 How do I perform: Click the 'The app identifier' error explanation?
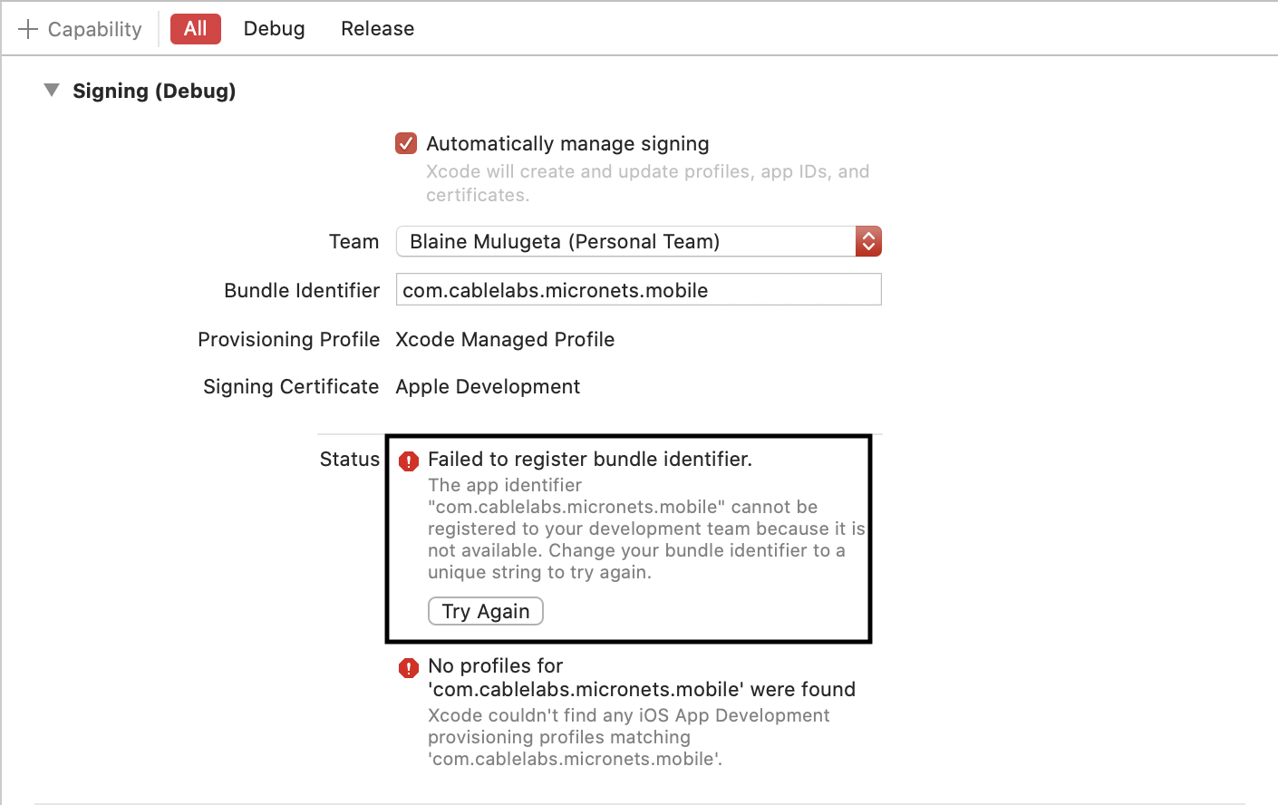point(646,529)
